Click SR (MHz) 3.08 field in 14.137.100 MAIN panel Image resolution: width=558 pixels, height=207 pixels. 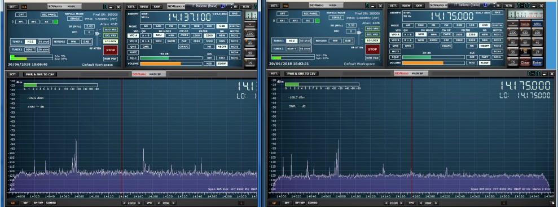(89, 26)
